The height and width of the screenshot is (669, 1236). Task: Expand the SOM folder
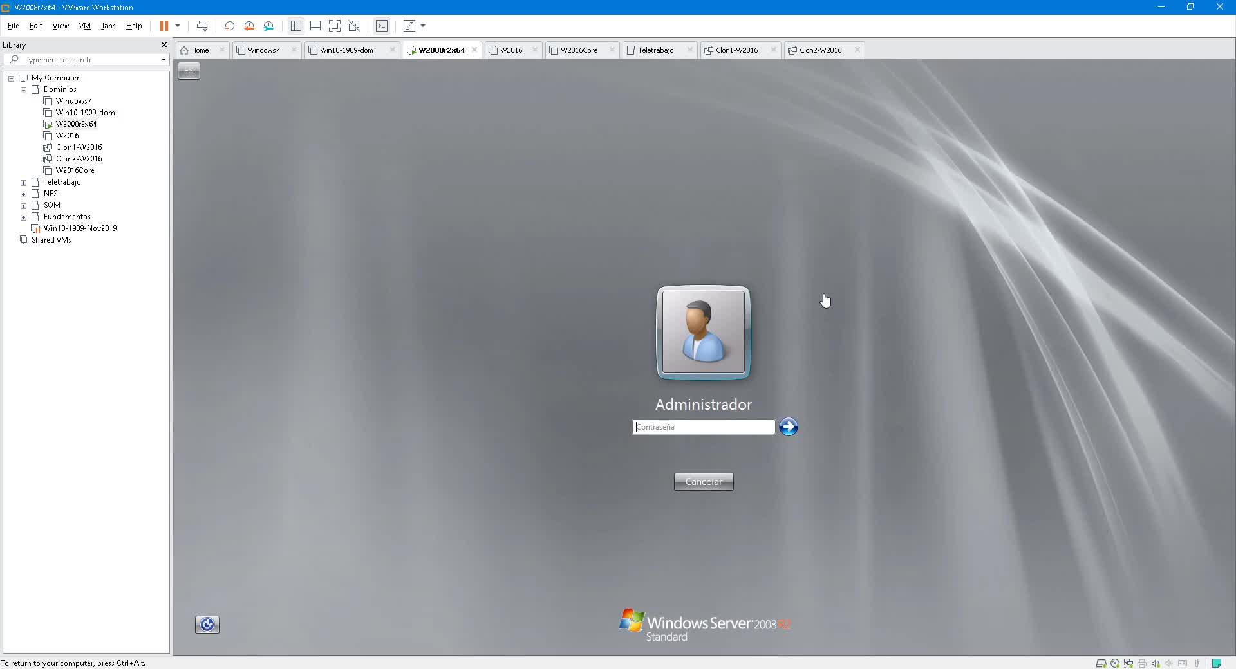(23, 206)
